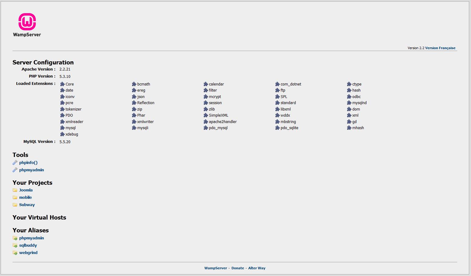The height and width of the screenshot is (276, 471).
Task: Click the folder icon beside mobile
Action: click(15, 197)
